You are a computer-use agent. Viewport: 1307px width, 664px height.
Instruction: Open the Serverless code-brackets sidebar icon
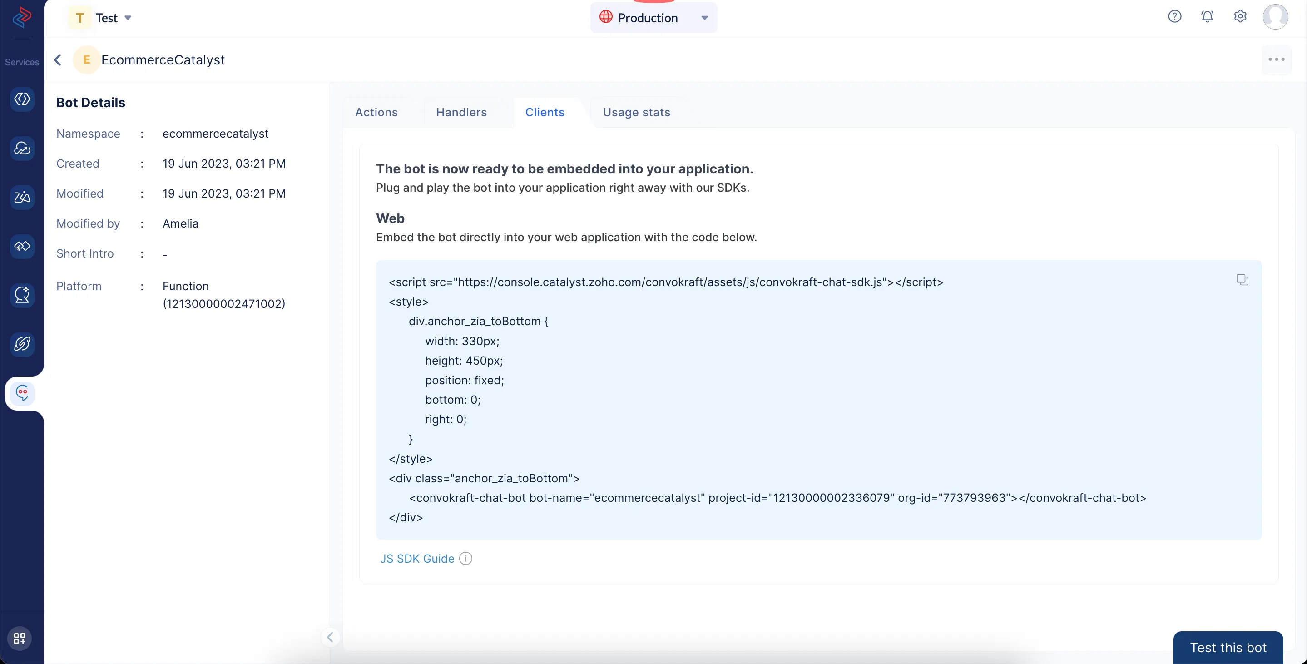pyautogui.click(x=22, y=99)
